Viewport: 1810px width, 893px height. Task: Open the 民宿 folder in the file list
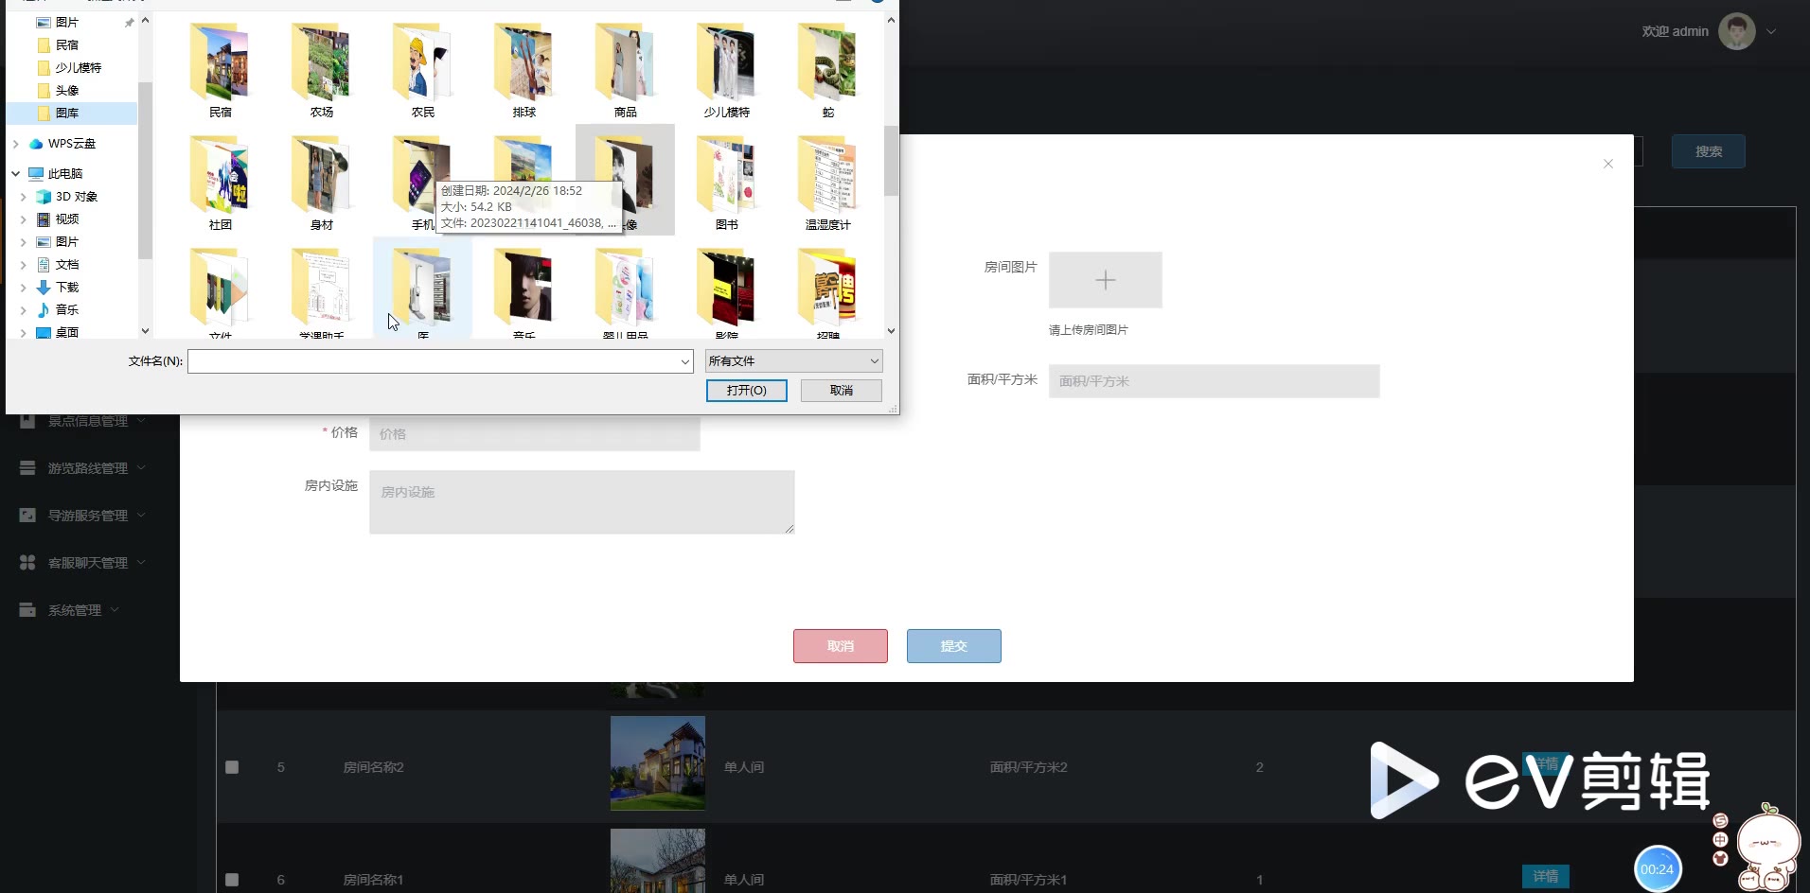tap(220, 69)
